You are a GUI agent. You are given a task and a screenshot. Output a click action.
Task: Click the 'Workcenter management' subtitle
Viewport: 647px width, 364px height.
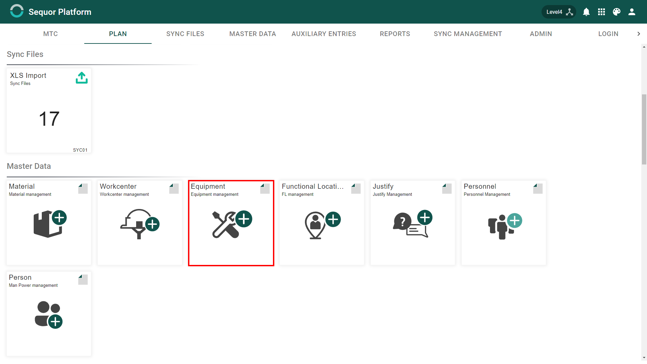124,194
